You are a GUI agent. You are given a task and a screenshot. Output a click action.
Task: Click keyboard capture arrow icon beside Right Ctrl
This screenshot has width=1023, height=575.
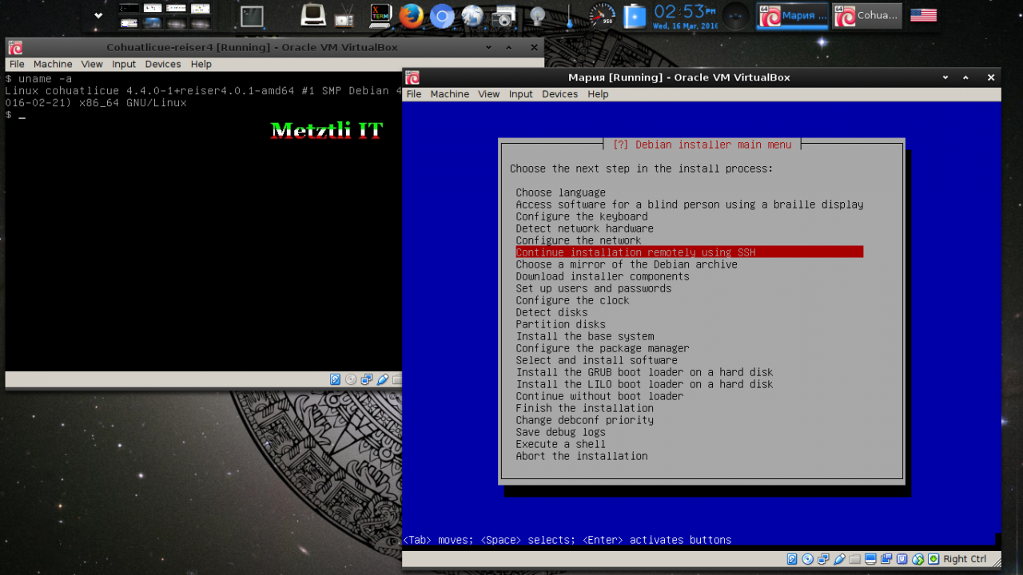tap(933, 559)
